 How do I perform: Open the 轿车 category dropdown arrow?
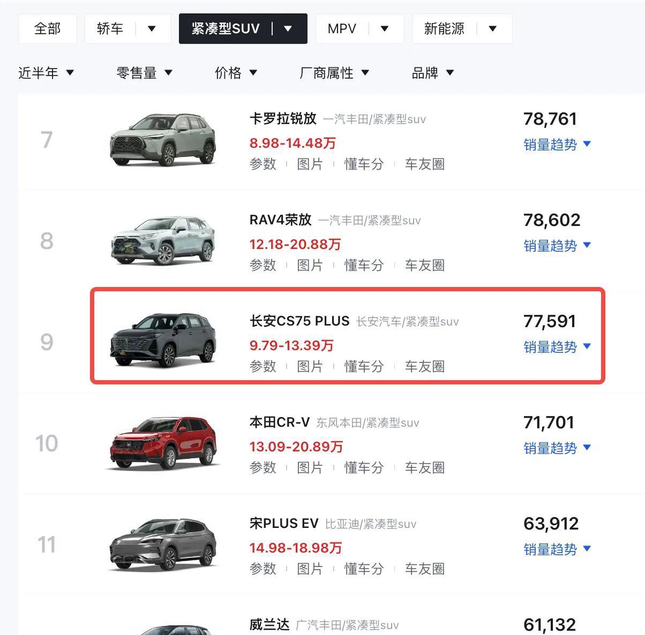click(152, 29)
